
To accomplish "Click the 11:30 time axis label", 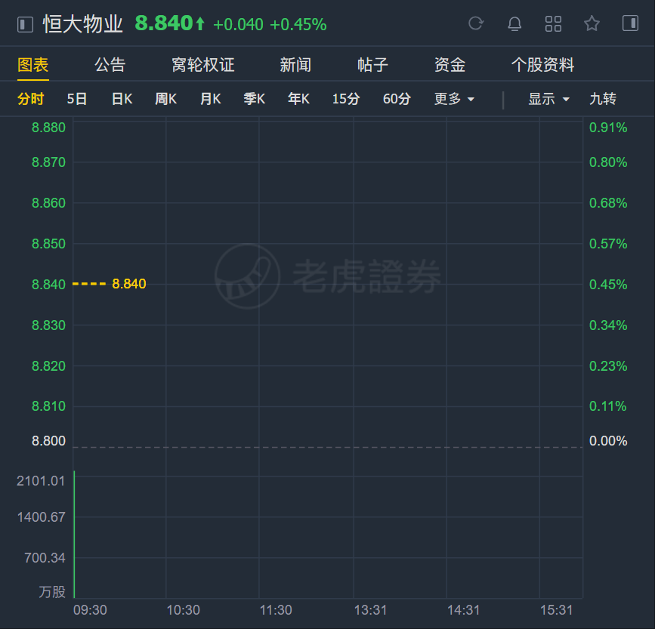I will (x=276, y=610).
